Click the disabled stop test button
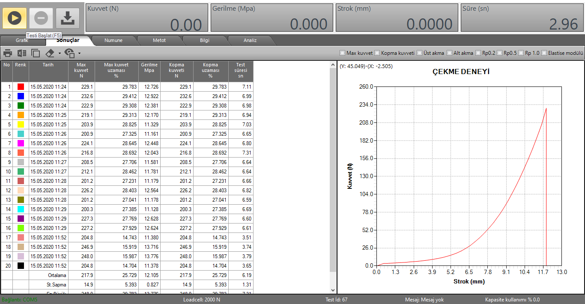The width and height of the screenshot is (585, 304). pyautogui.click(x=41, y=18)
